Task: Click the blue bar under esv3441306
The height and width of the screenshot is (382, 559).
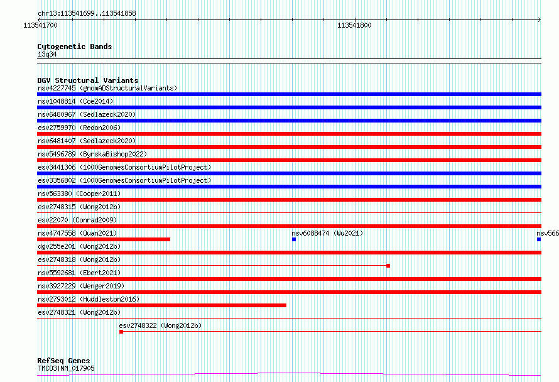Action: [289, 173]
